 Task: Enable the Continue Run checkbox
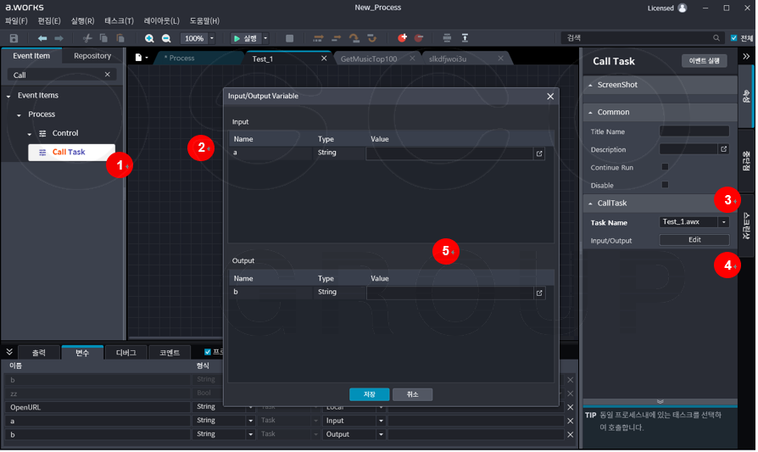pyautogui.click(x=665, y=167)
